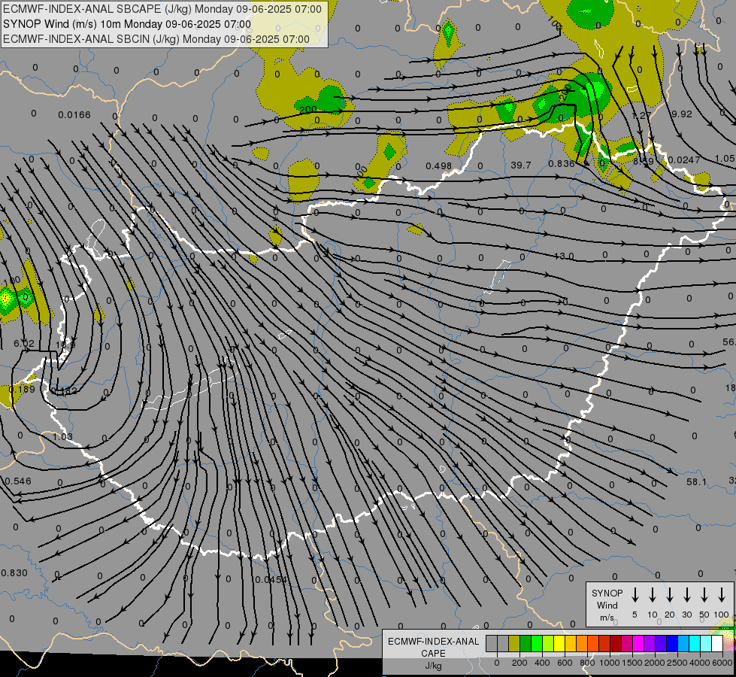This screenshot has height=677, width=736.
Task: Click the map value '58.1'
Action: point(696,482)
